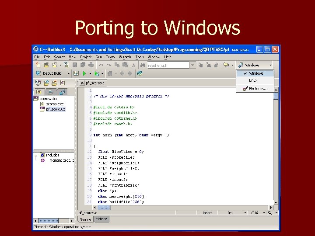This screenshot has height=236, width=315.
Task: Click the Messages toolbar icon
Action: tap(226, 65)
